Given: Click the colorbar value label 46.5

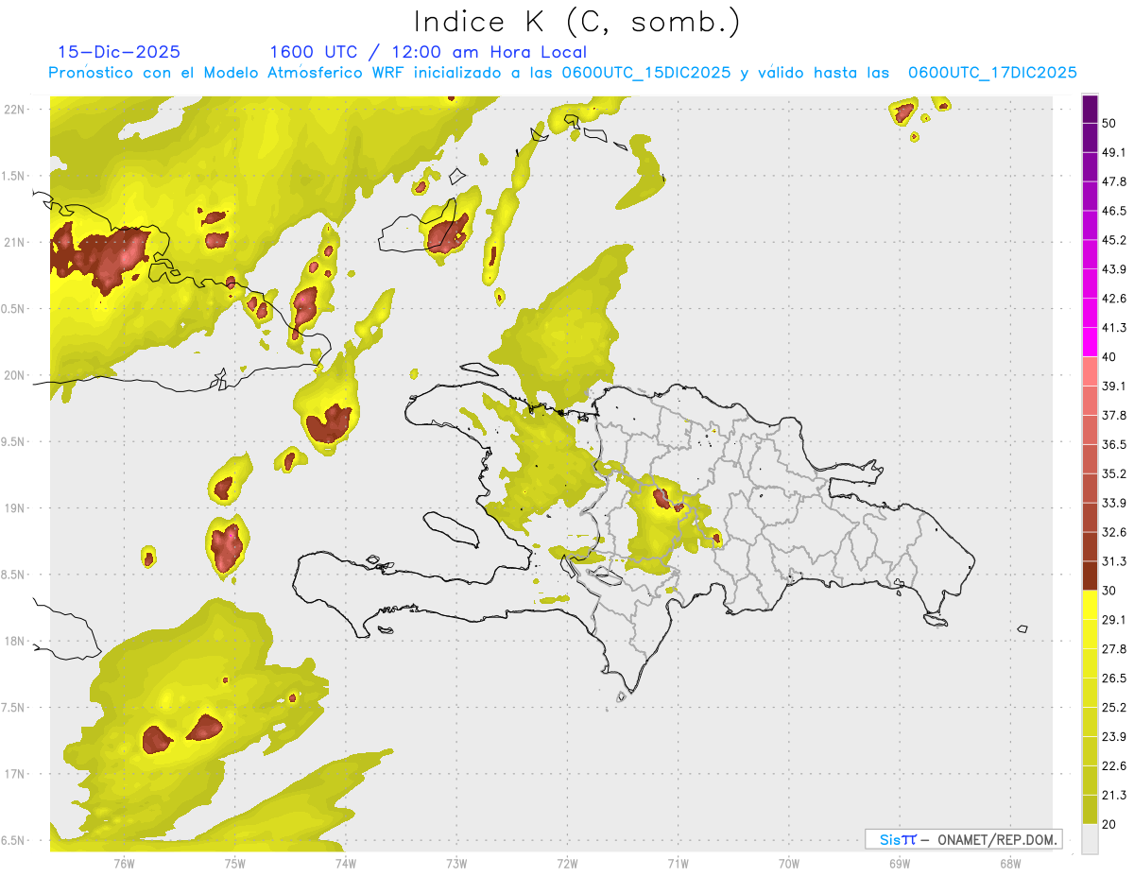Looking at the screenshot, I should (x=1114, y=211).
